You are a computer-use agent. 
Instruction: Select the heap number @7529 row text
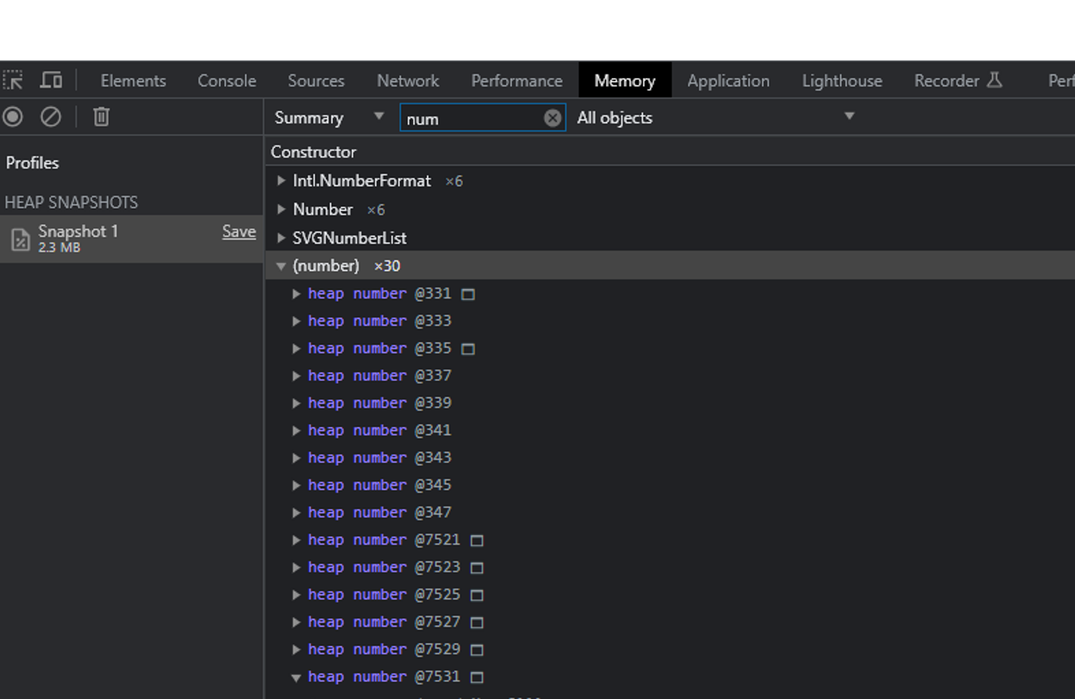pyautogui.click(x=384, y=650)
